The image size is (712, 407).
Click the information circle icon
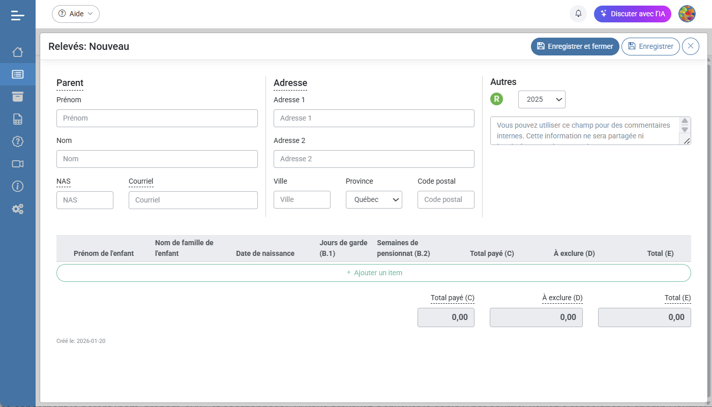point(18,186)
